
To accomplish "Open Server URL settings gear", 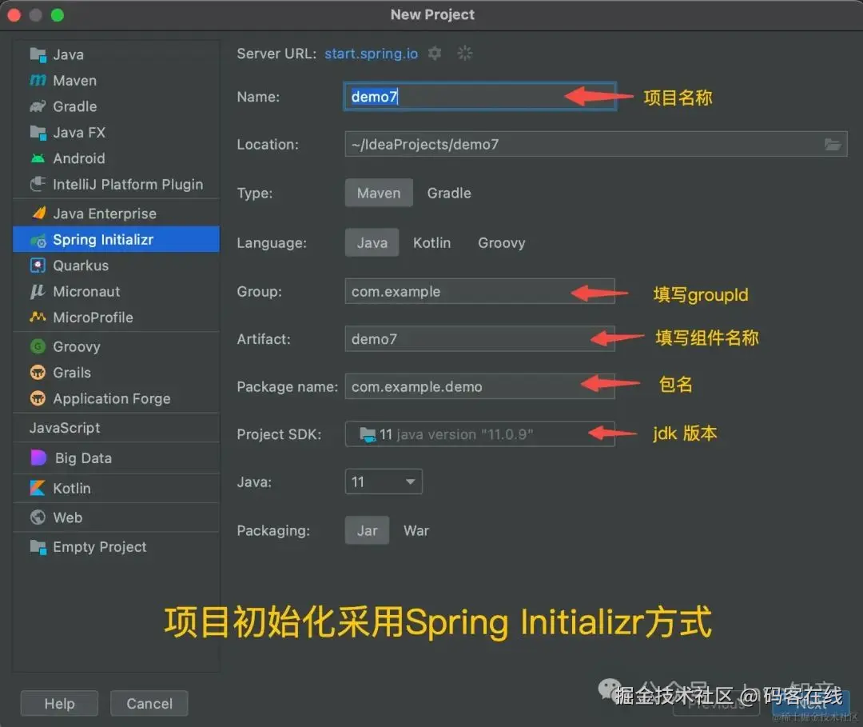I will [435, 54].
